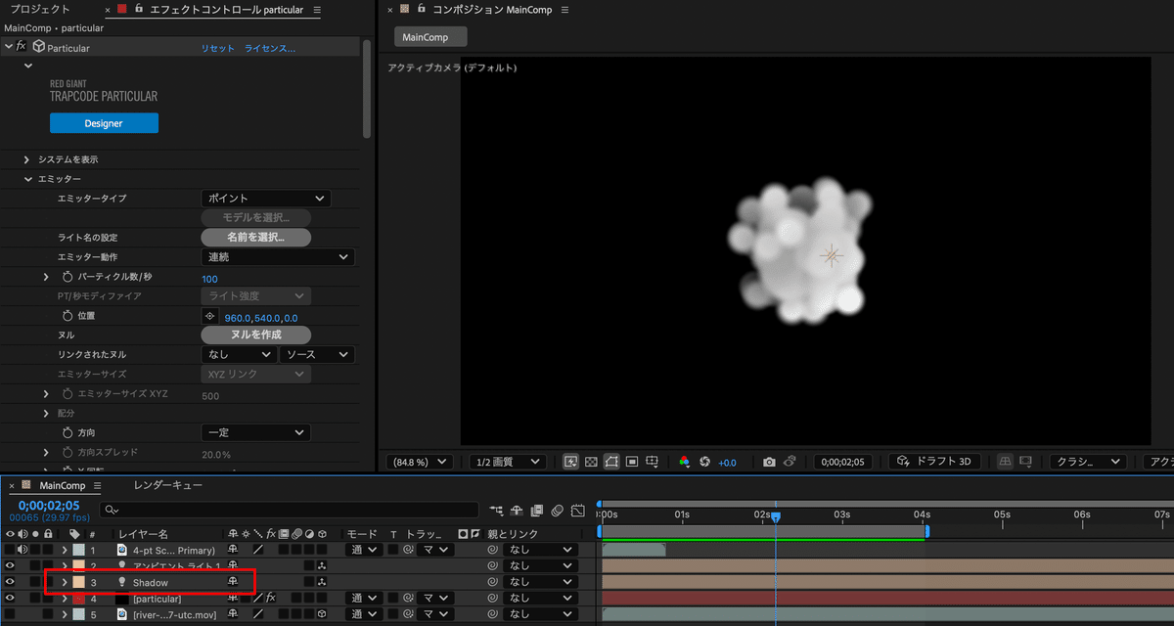
Task: Click the Designer button in Particular
Action: point(104,122)
